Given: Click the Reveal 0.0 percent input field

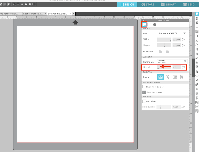Looking at the screenshot, I should (177, 67).
